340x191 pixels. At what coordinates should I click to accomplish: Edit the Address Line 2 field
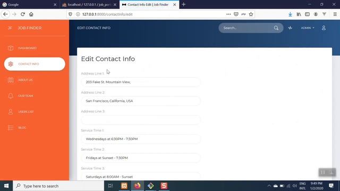(141, 101)
